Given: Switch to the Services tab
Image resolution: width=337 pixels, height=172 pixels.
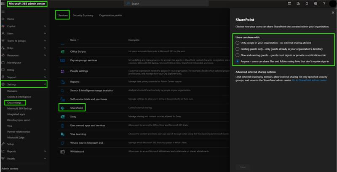Looking at the screenshot, I should point(63,16).
